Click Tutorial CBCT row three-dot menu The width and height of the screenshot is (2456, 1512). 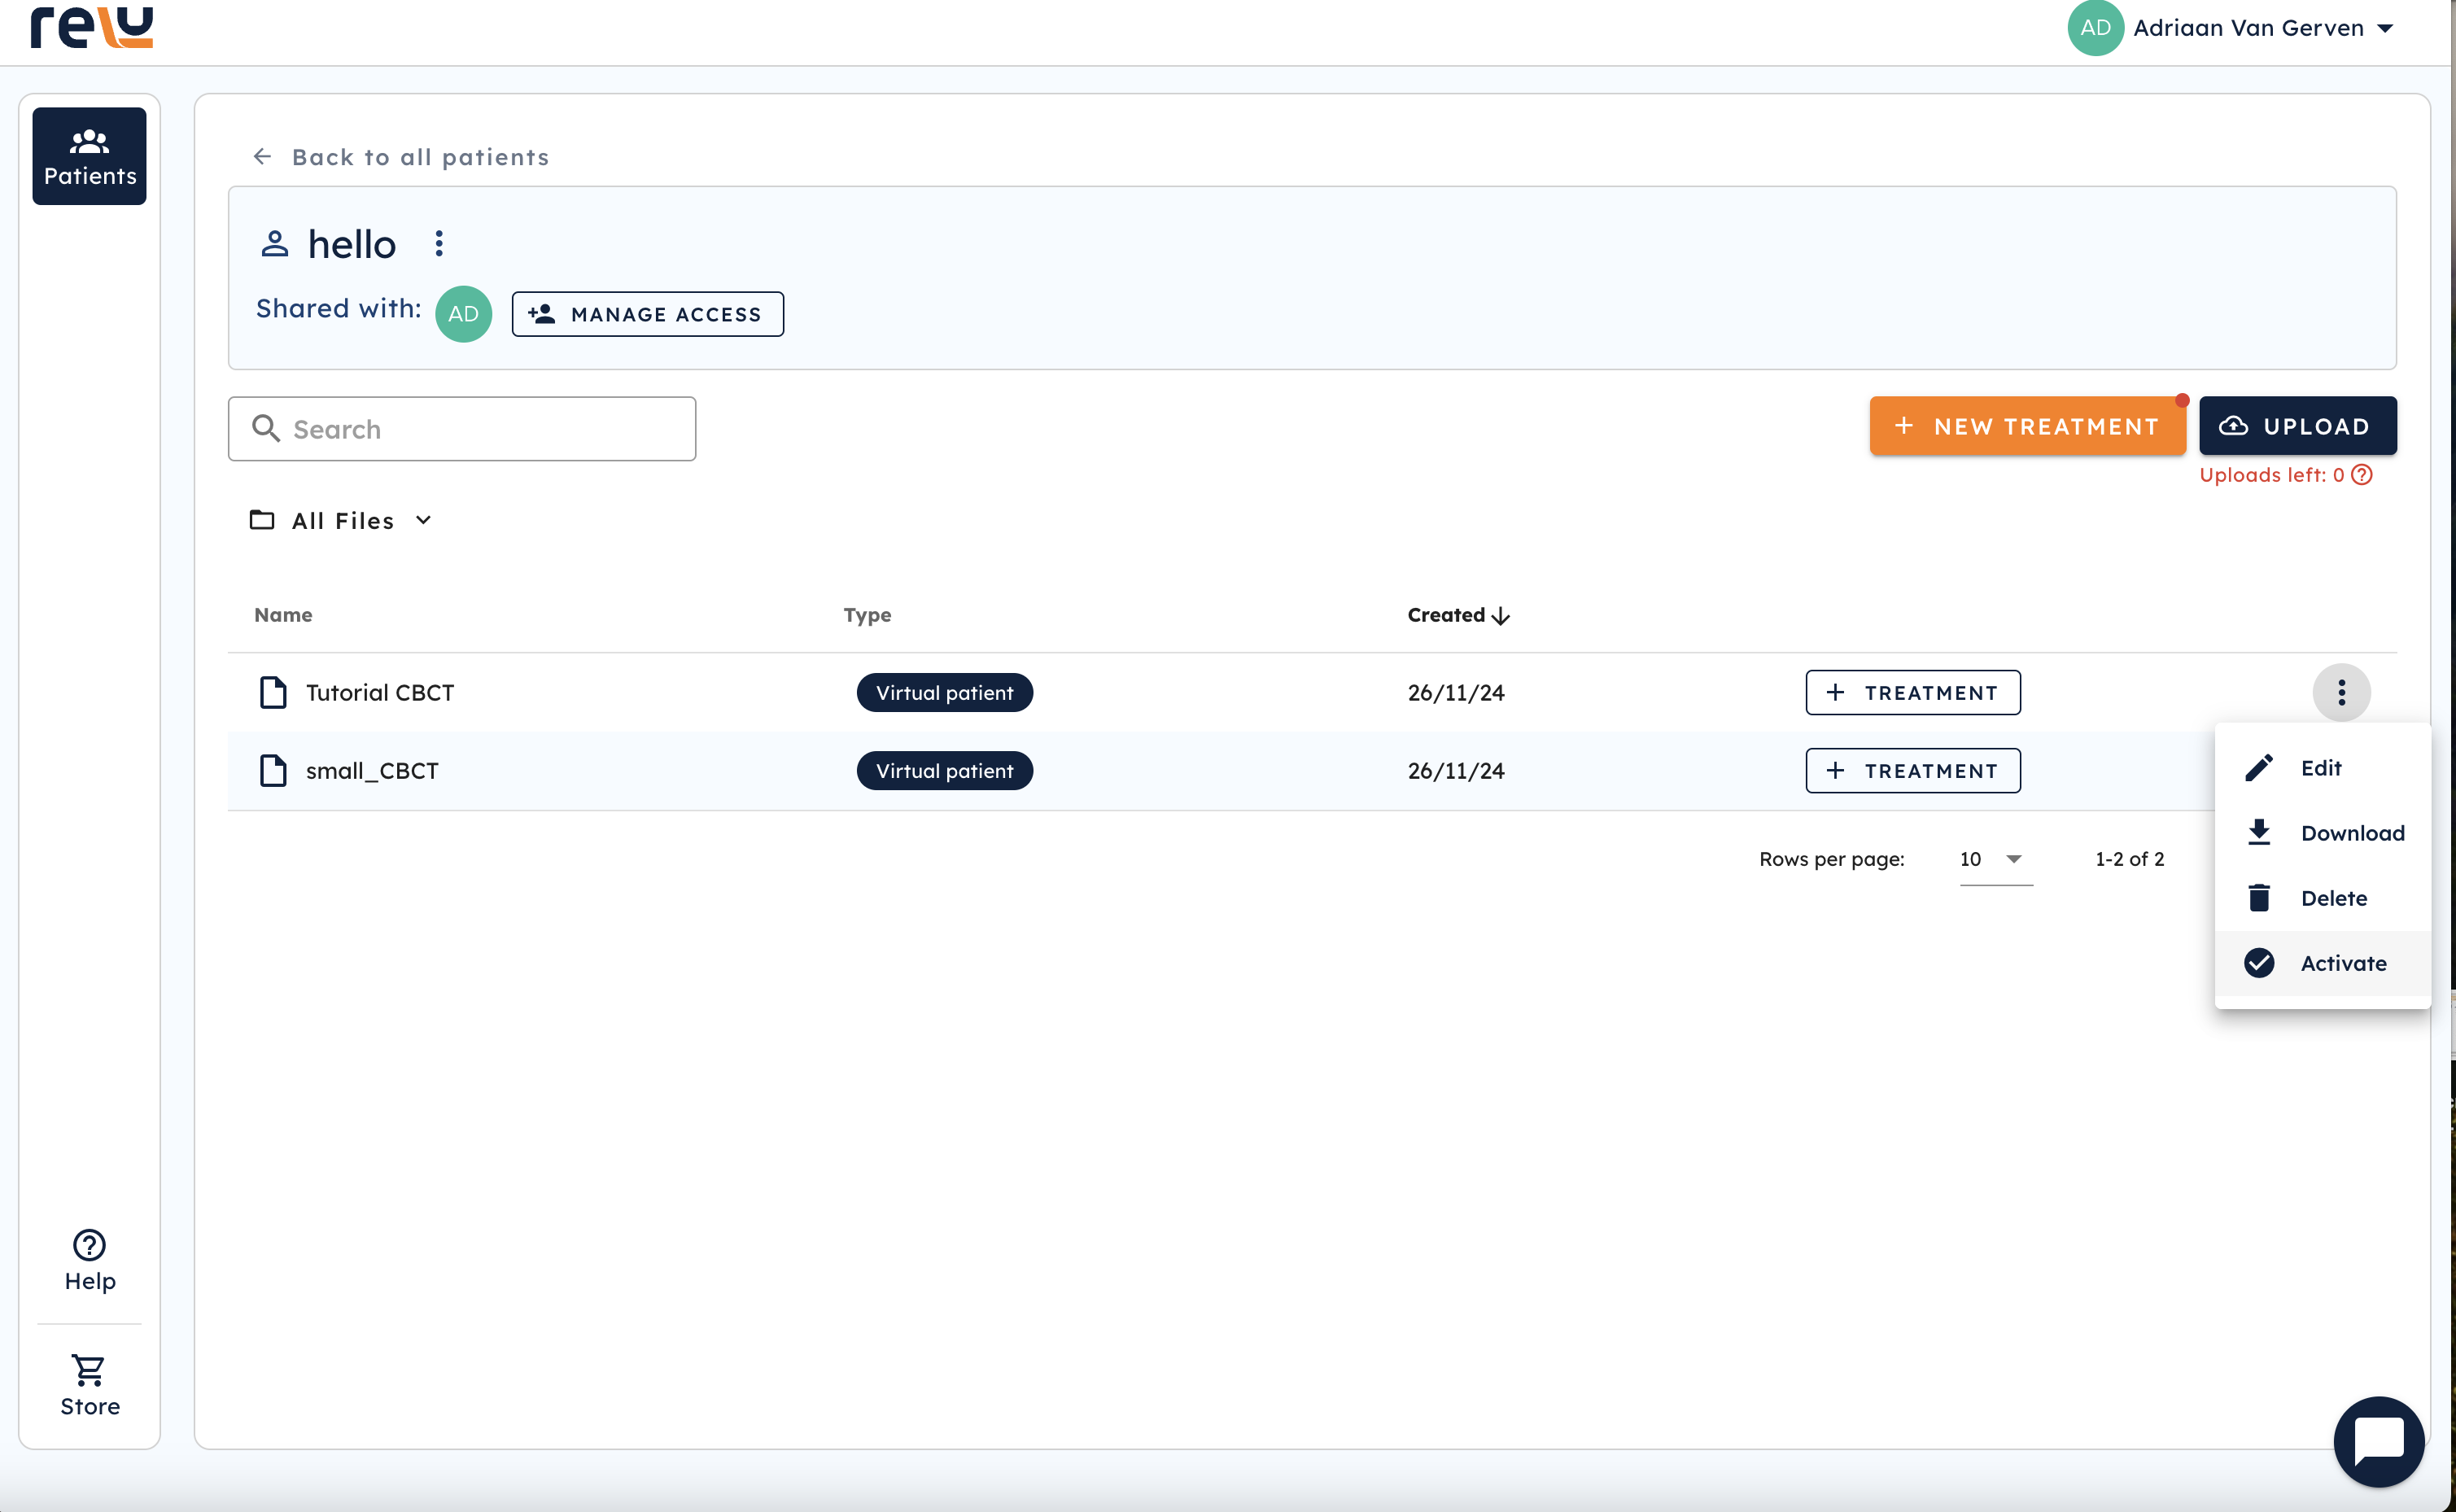click(x=2341, y=692)
